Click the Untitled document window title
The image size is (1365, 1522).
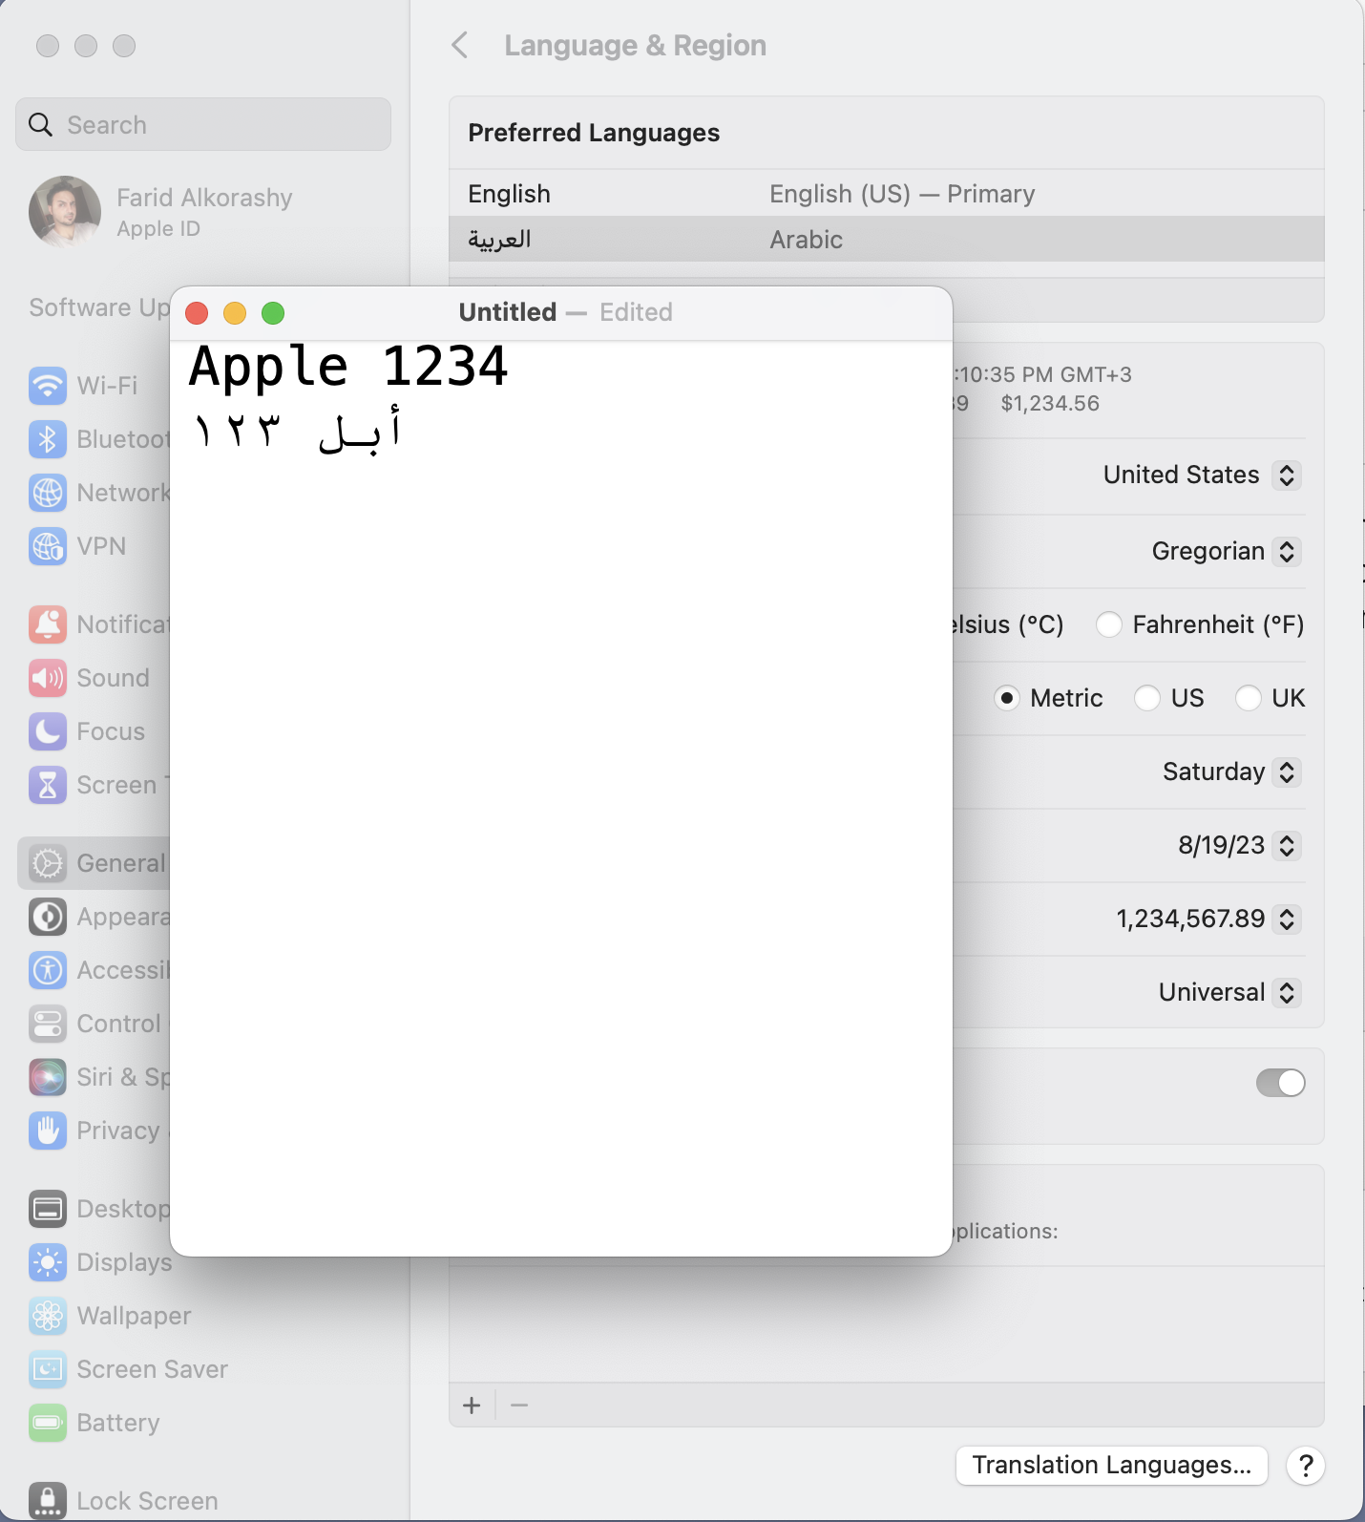(x=508, y=312)
